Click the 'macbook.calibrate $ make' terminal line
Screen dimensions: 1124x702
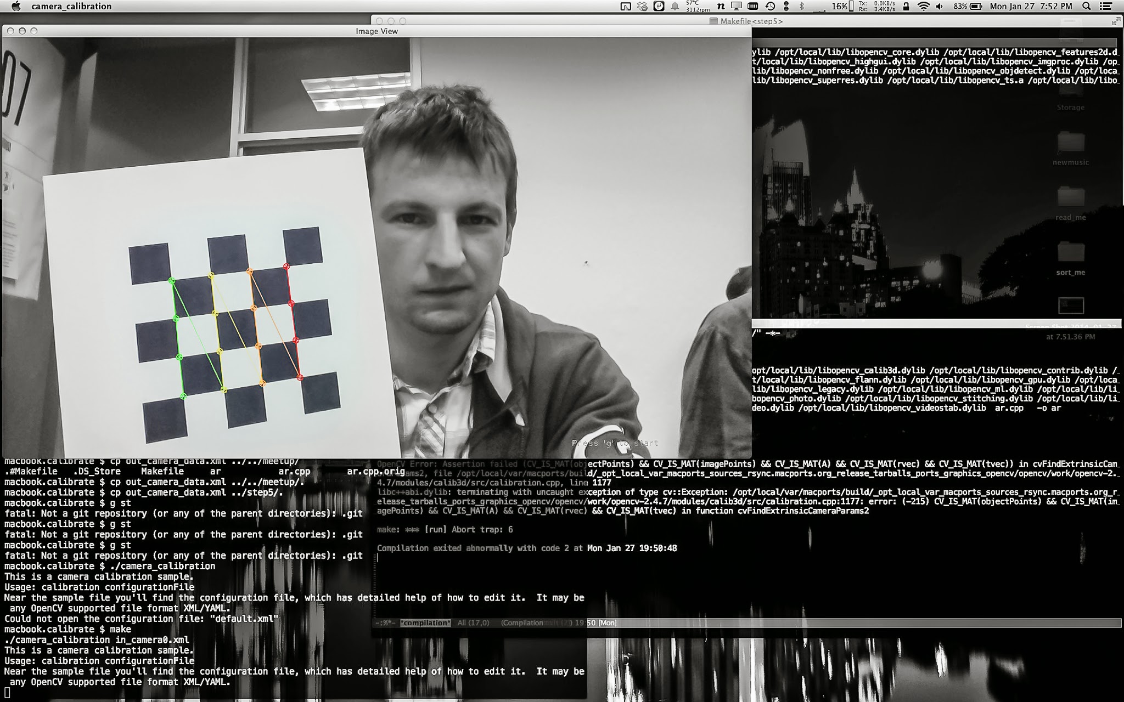click(68, 629)
